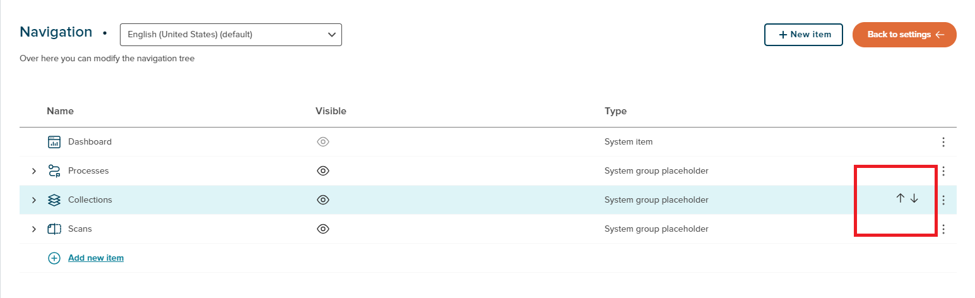The width and height of the screenshot is (975, 298).
Task: Open the three-dot menu for Collections
Action: [943, 200]
